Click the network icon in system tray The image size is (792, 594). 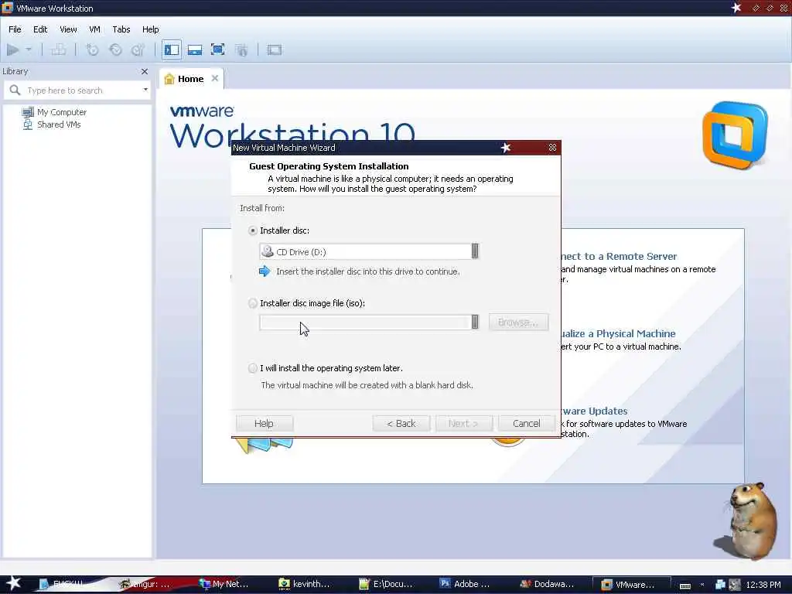pyautogui.click(x=720, y=585)
